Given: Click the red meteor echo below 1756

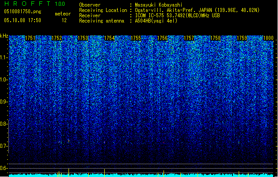Looking at the screenshot, I should point(164,142).
